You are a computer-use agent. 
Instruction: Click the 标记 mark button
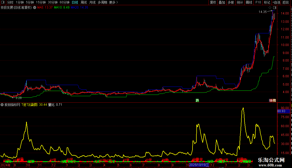pos(267,2)
